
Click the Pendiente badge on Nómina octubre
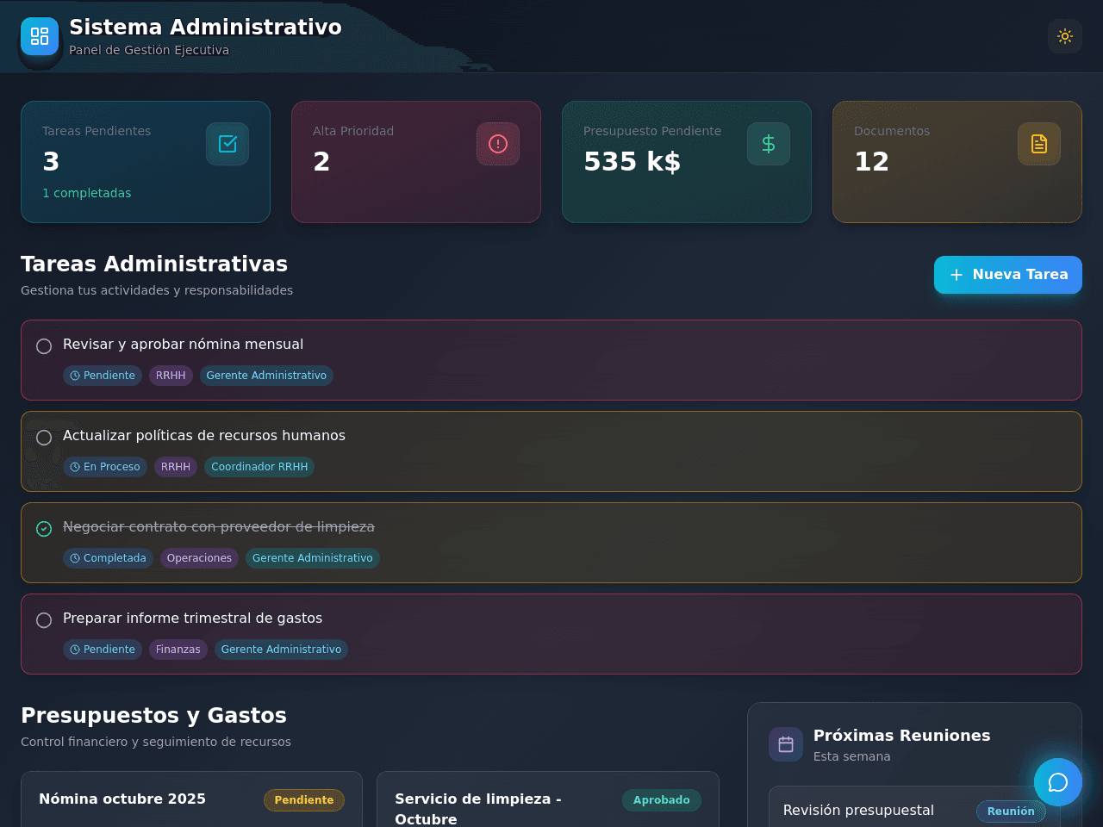[304, 800]
